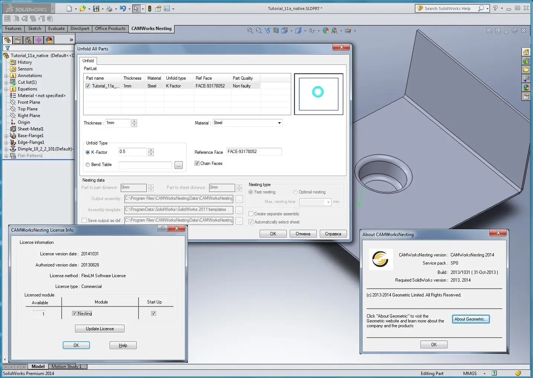
Task: Click the Undo arrow icon
Action: click(123, 9)
